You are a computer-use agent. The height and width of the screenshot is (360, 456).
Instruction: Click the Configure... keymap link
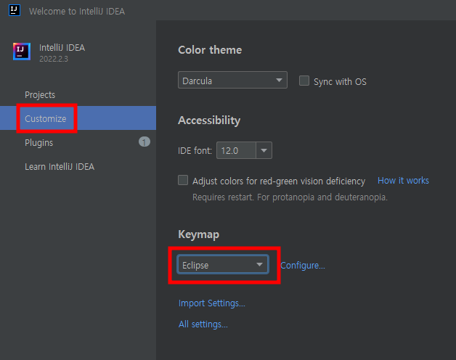pos(303,265)
